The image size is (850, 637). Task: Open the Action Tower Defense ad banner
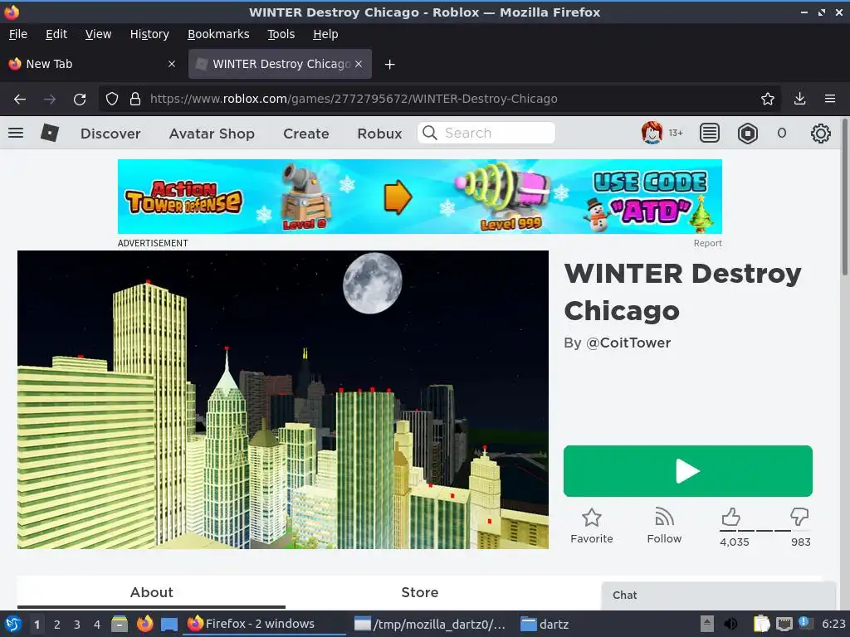coord(419,197)
